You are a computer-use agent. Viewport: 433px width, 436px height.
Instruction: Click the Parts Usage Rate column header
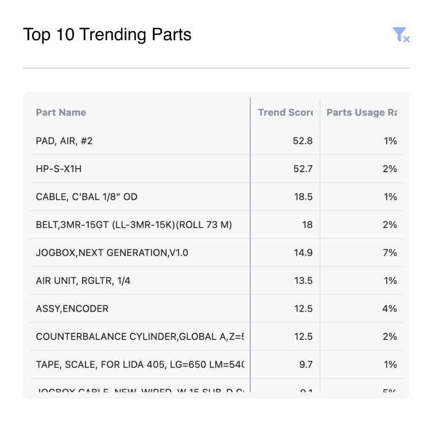(362, 112)
